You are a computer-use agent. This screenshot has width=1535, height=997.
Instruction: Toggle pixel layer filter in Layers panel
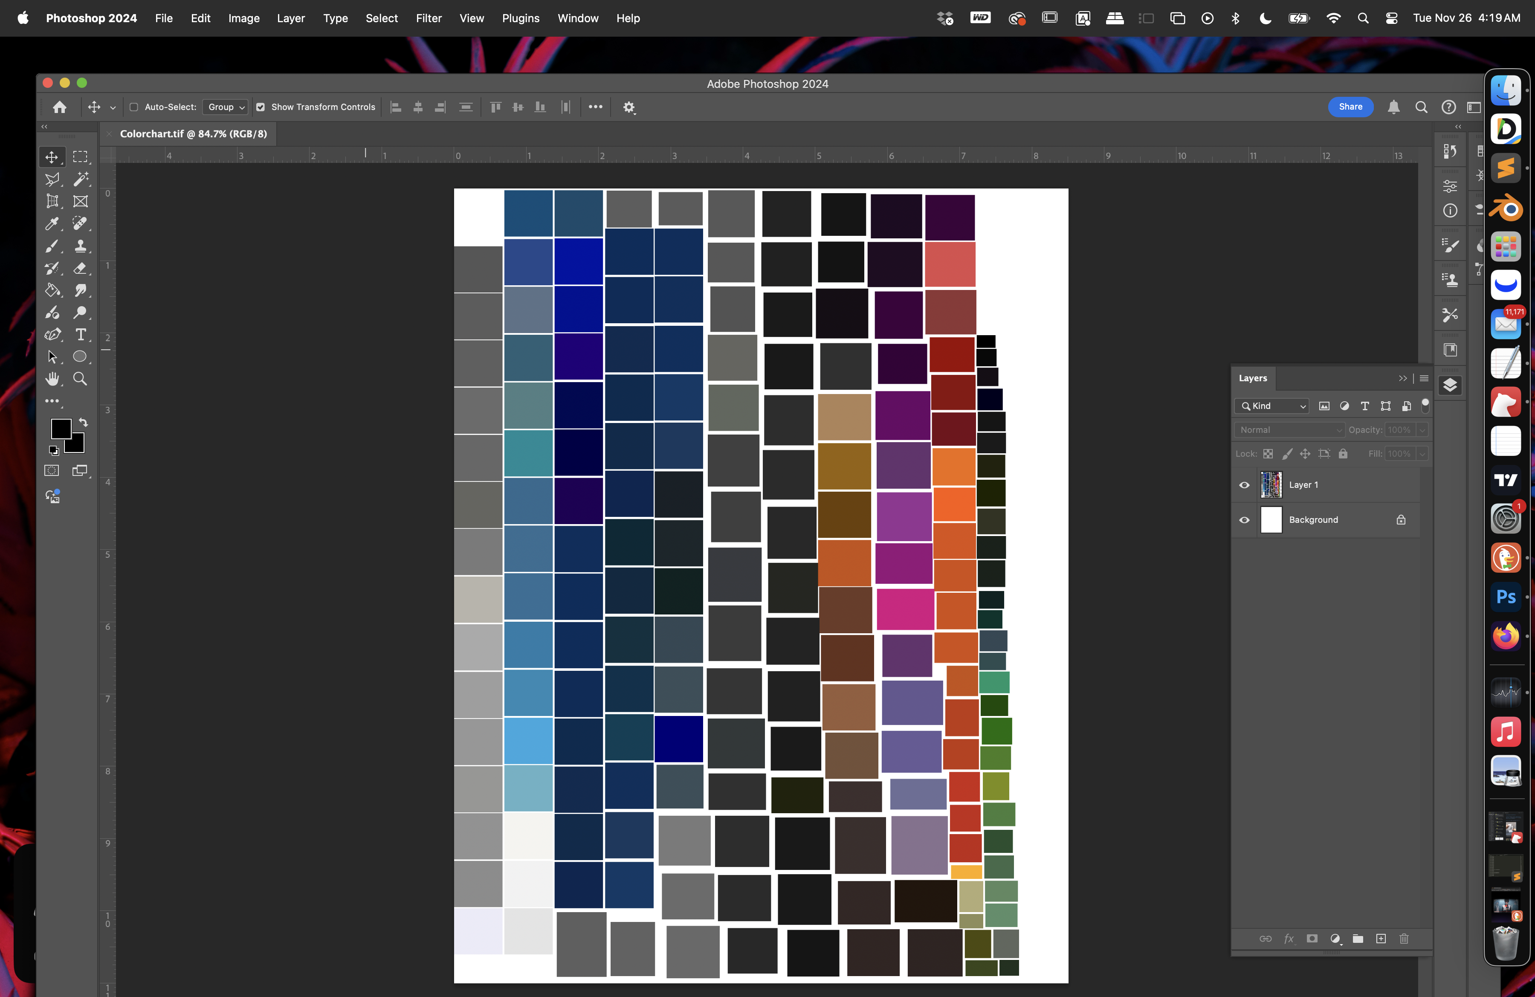coord(1324,406)
